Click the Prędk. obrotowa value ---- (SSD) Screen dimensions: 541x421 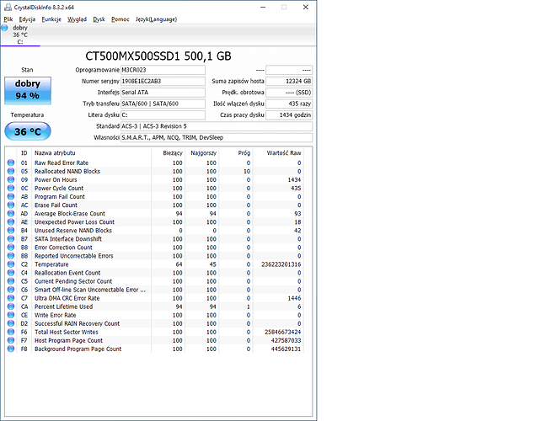289,93
